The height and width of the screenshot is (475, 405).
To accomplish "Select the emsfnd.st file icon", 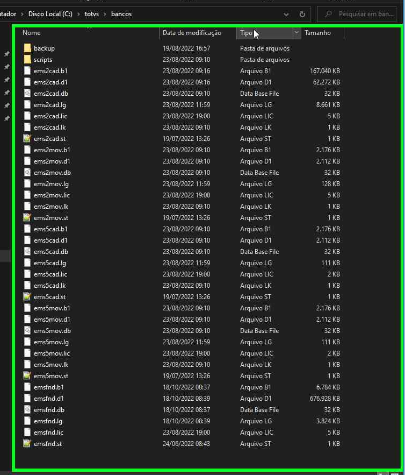I will [27, 443].
